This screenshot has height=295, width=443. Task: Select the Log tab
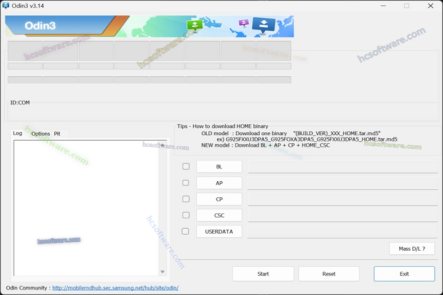pos(18,133)
